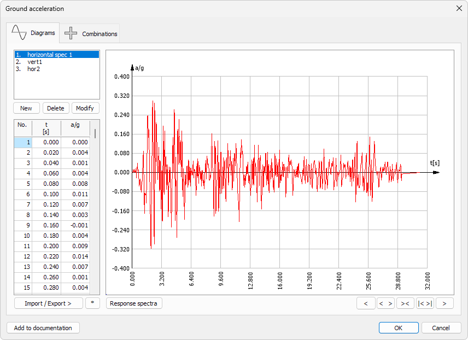Image resolution: width=468 pixels, height=340 pixels.
Task: Select the vert1 diagram entry
Action: tap(33, 62)
